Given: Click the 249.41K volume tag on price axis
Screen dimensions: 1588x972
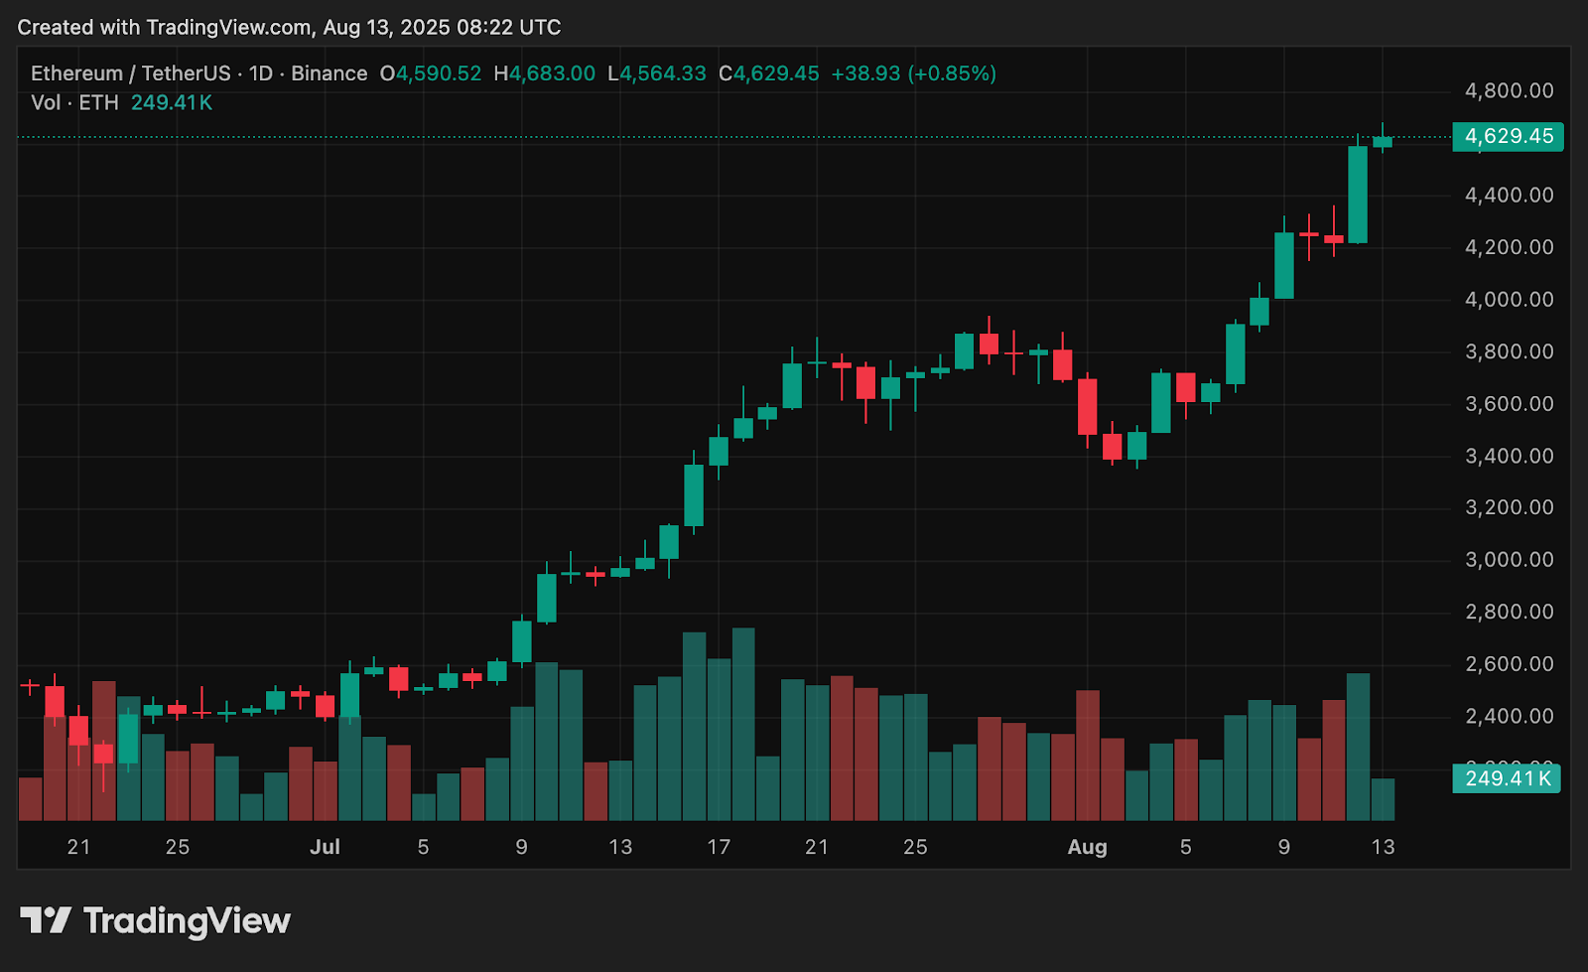Looking at the screenshot, I should click(1507, 778).
